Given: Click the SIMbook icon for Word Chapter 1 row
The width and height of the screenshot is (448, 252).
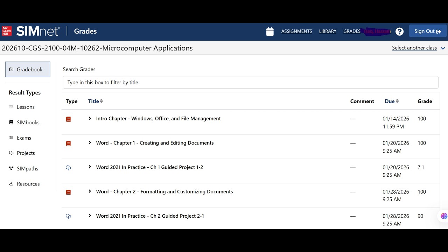Looking at the screenshot, I should tap(68, 143).
